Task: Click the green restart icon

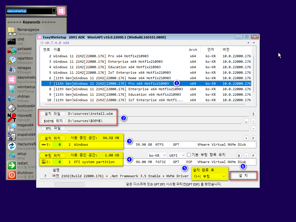Action: click(x=12, y=165)
